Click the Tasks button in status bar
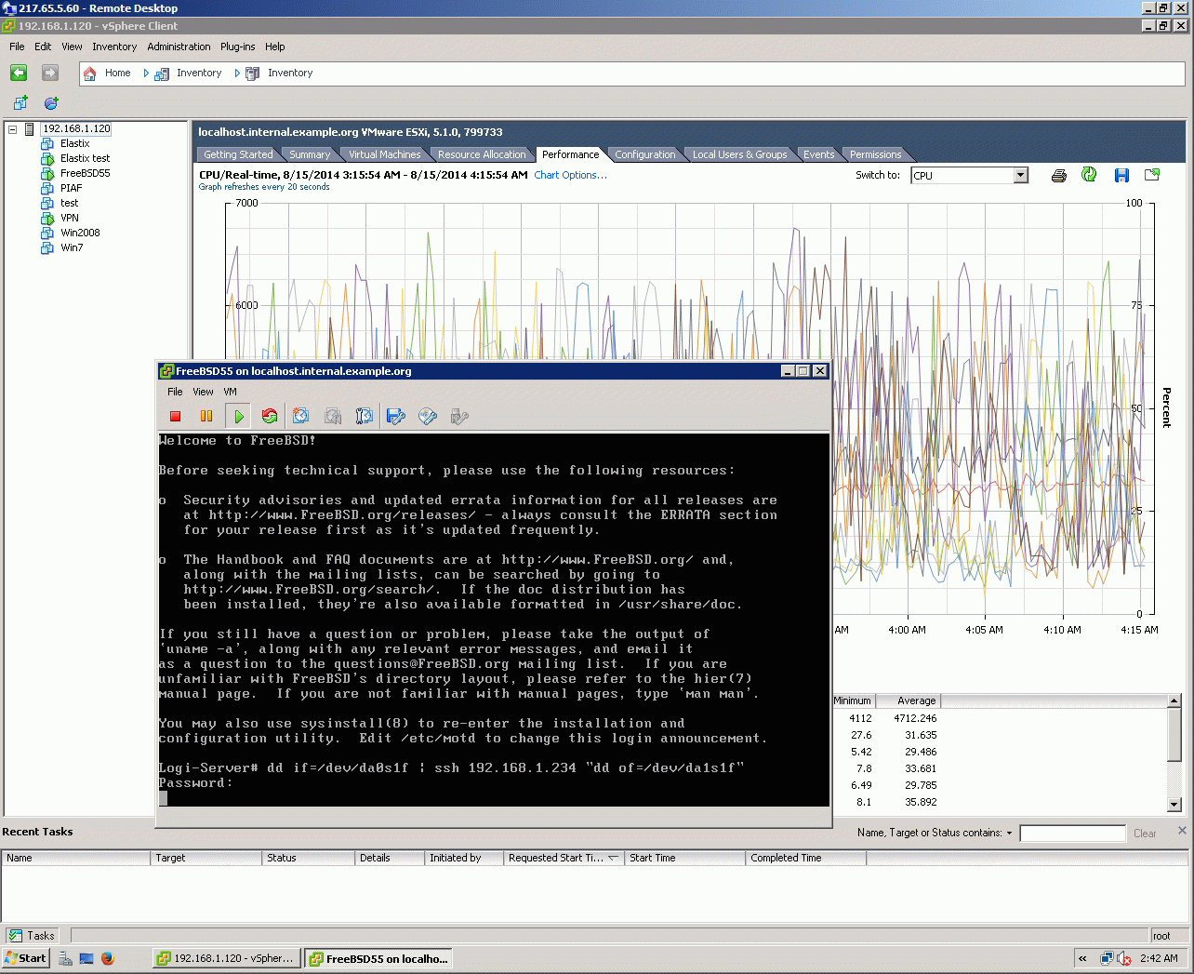1194x974 pixels. click(33, 936)
